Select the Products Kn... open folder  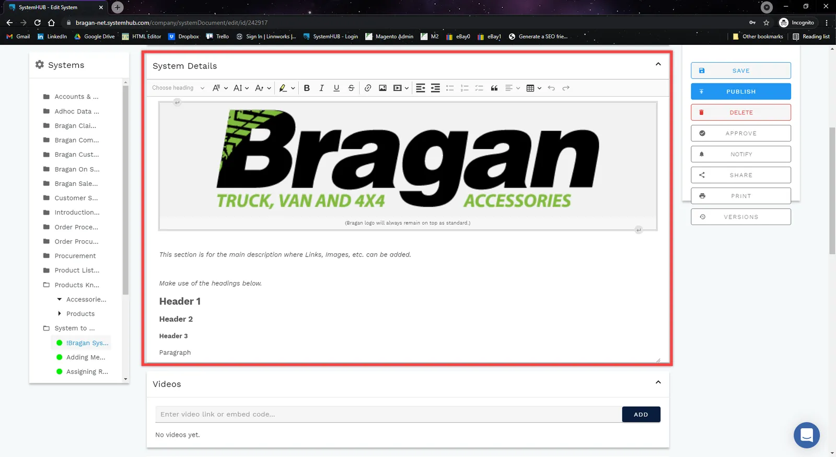(71, 285)
